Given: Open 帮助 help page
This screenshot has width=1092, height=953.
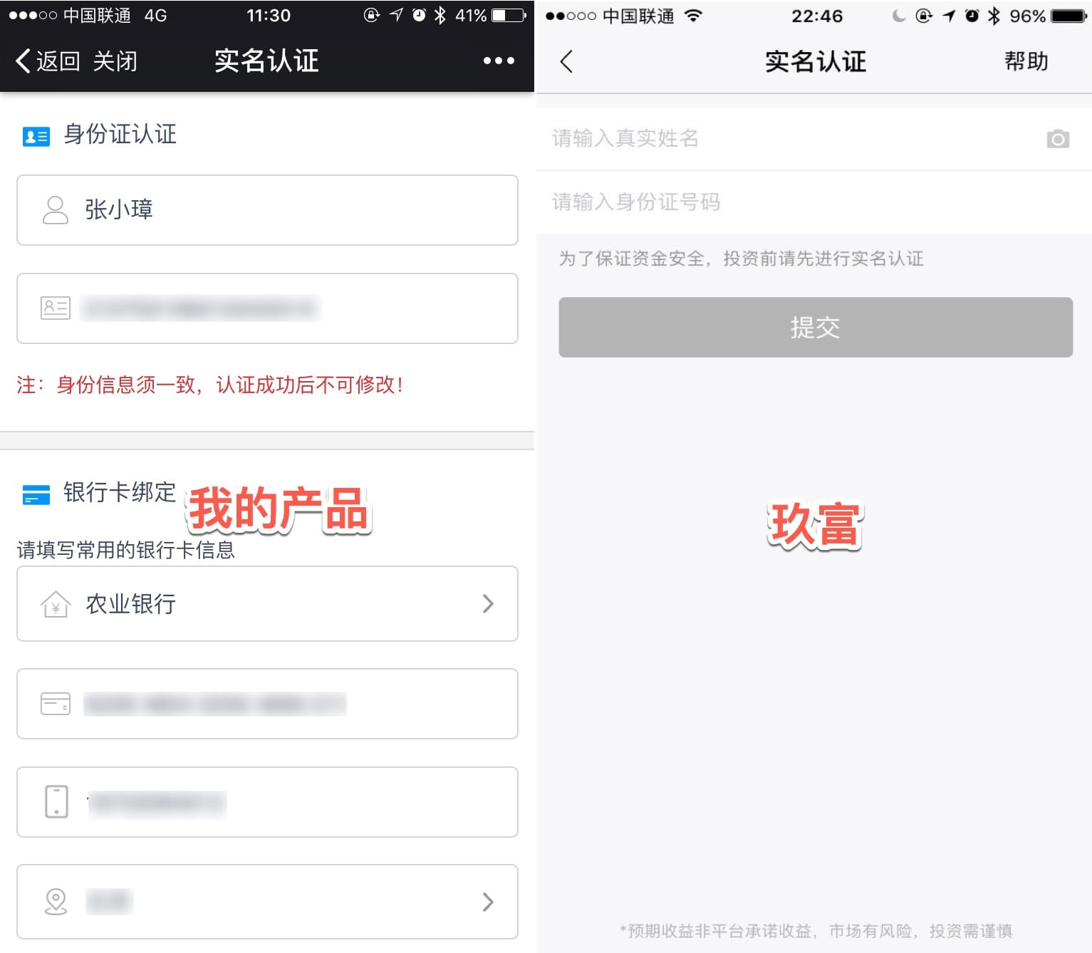Looking at the screenshot, I should (x=1026, y=61).
